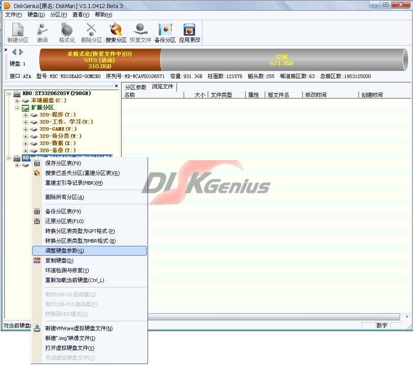Viewport: 413px width, 365px height.
Task: Switch to the 分区参数 tab
Action: coord(136,87)
